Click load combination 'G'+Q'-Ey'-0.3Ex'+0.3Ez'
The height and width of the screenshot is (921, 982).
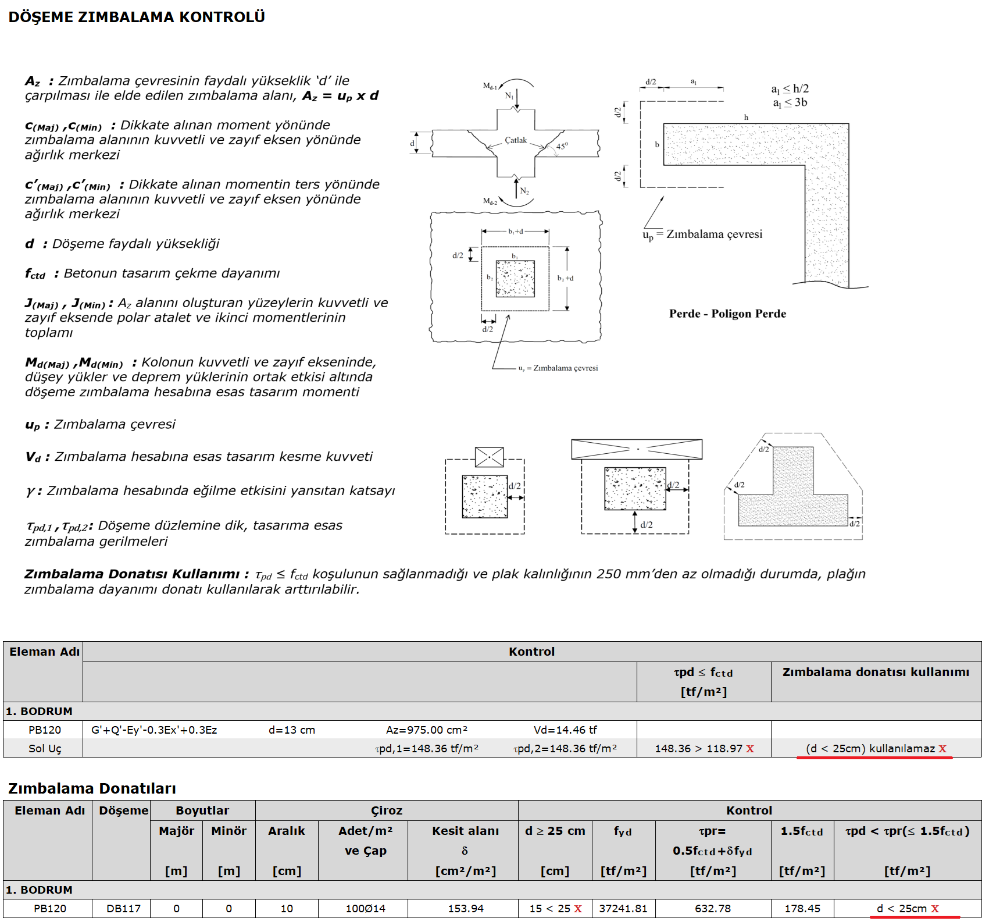(x=154, y=730)
